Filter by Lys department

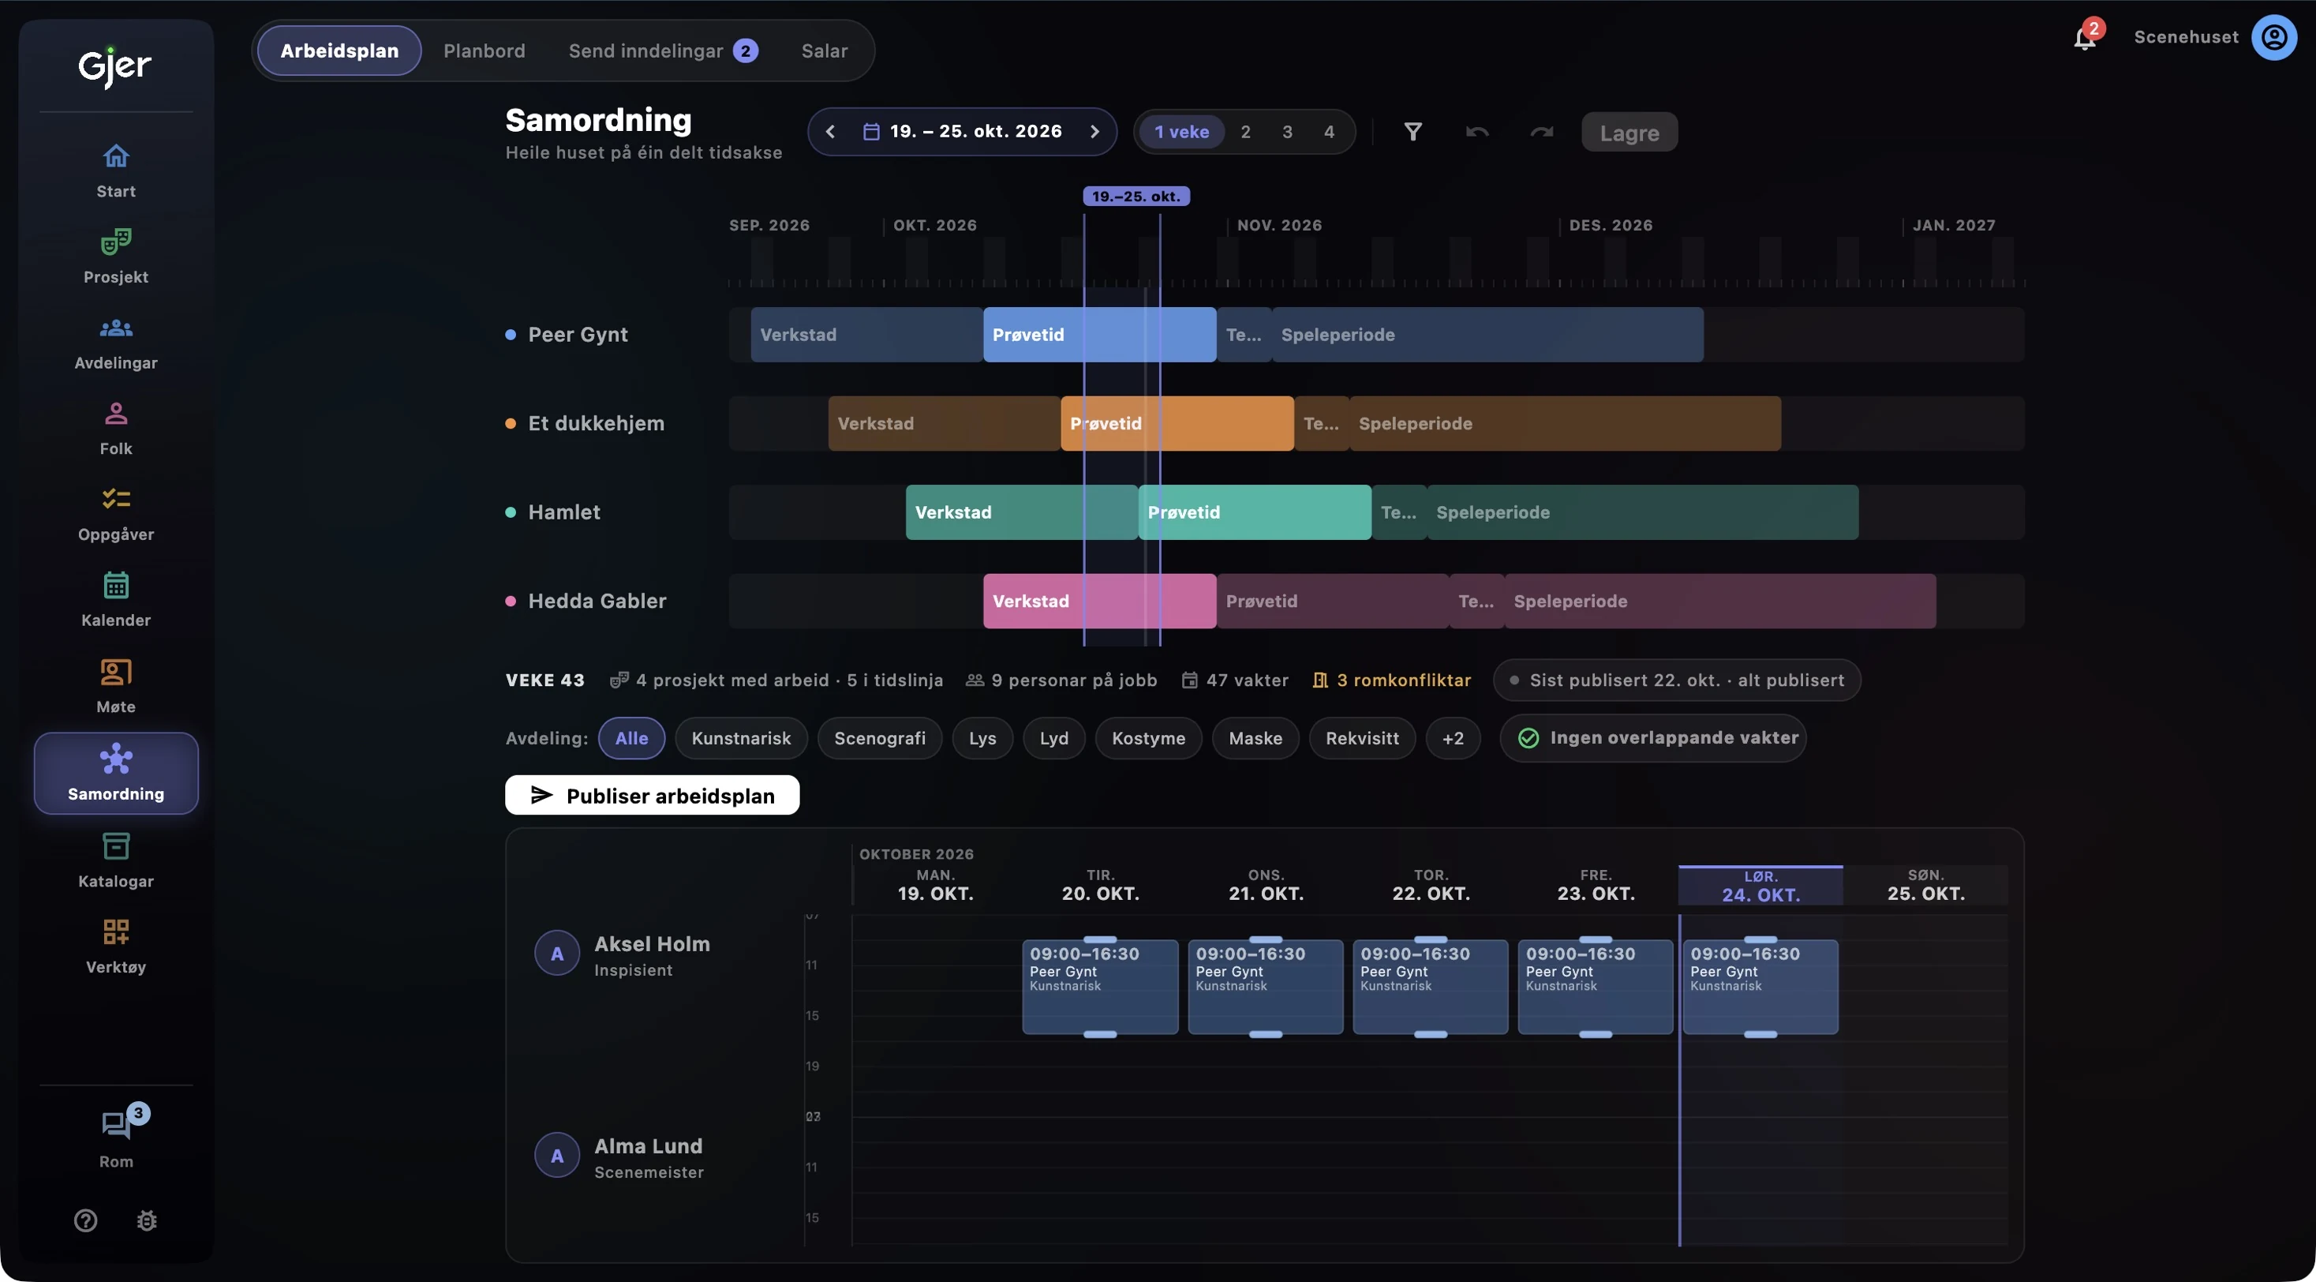[982, 738]
